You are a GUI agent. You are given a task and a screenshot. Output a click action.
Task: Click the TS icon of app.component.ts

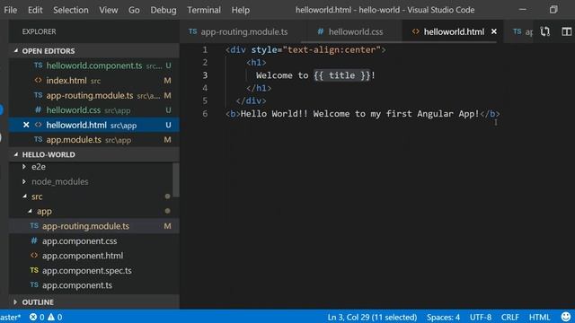(x=34, y=285)
